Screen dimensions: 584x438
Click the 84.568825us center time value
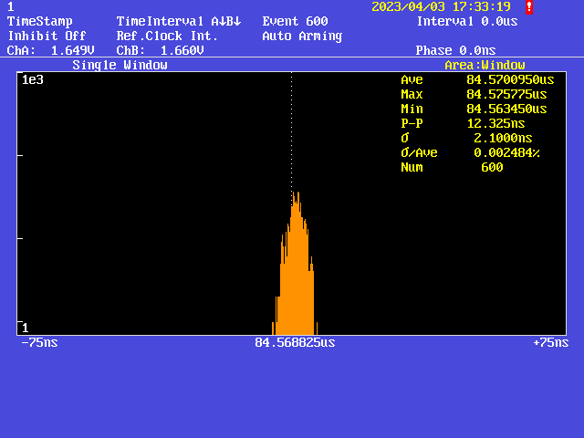click(x=295, y=342)
